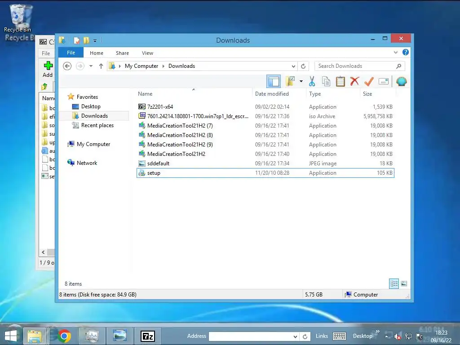Open the blue help question mark

click(406, 52)
